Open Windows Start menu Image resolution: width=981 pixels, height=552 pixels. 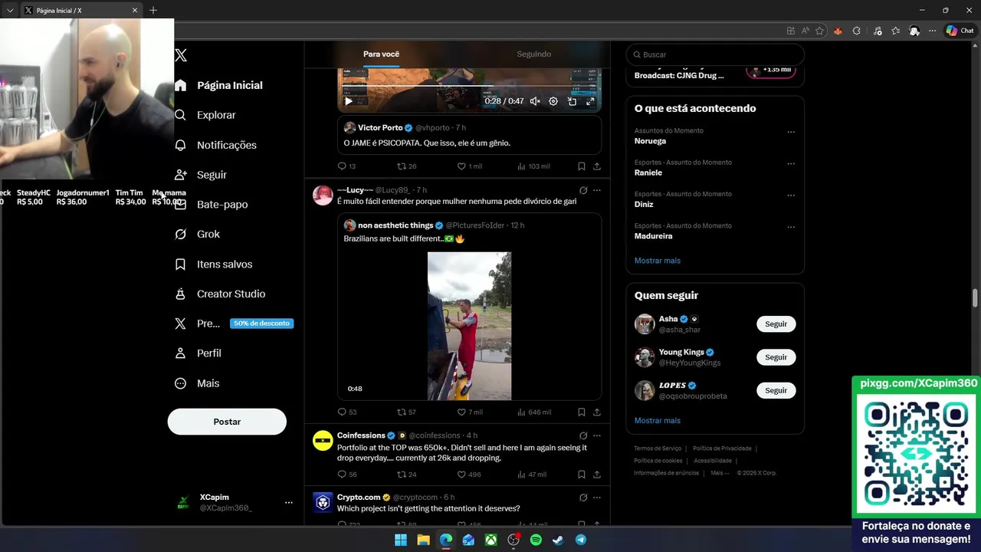coord(401,540)
